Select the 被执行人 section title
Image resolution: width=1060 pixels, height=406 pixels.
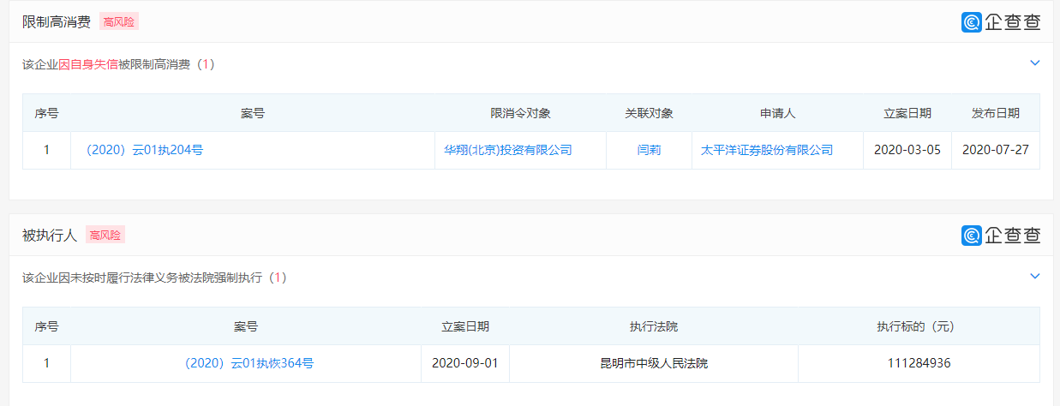tap(50, 235)
